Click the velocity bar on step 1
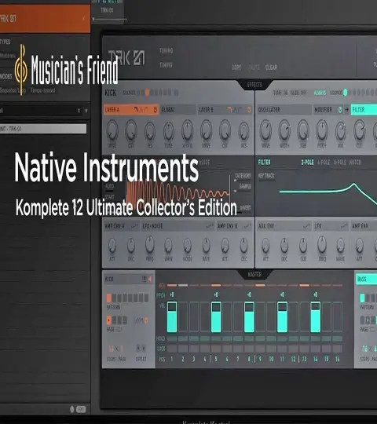Screen dimensions: 377x424 pyautogui.click(x=172, y=317)
